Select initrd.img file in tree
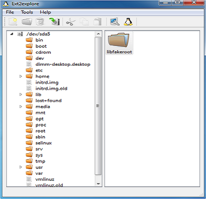The height and width of the screenshot is (199, 206). pos(47,82)
